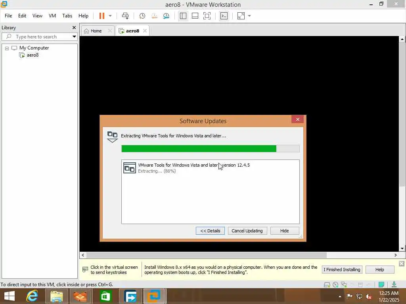The height and width of the screenshot is (304, 406).
Task: Revert to snapshot with the toolbar icon
Action: tap(154, 16)
